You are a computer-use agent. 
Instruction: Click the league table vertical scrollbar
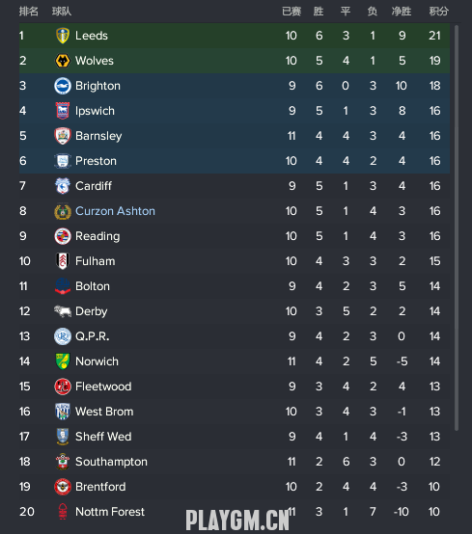pos(457,227)
